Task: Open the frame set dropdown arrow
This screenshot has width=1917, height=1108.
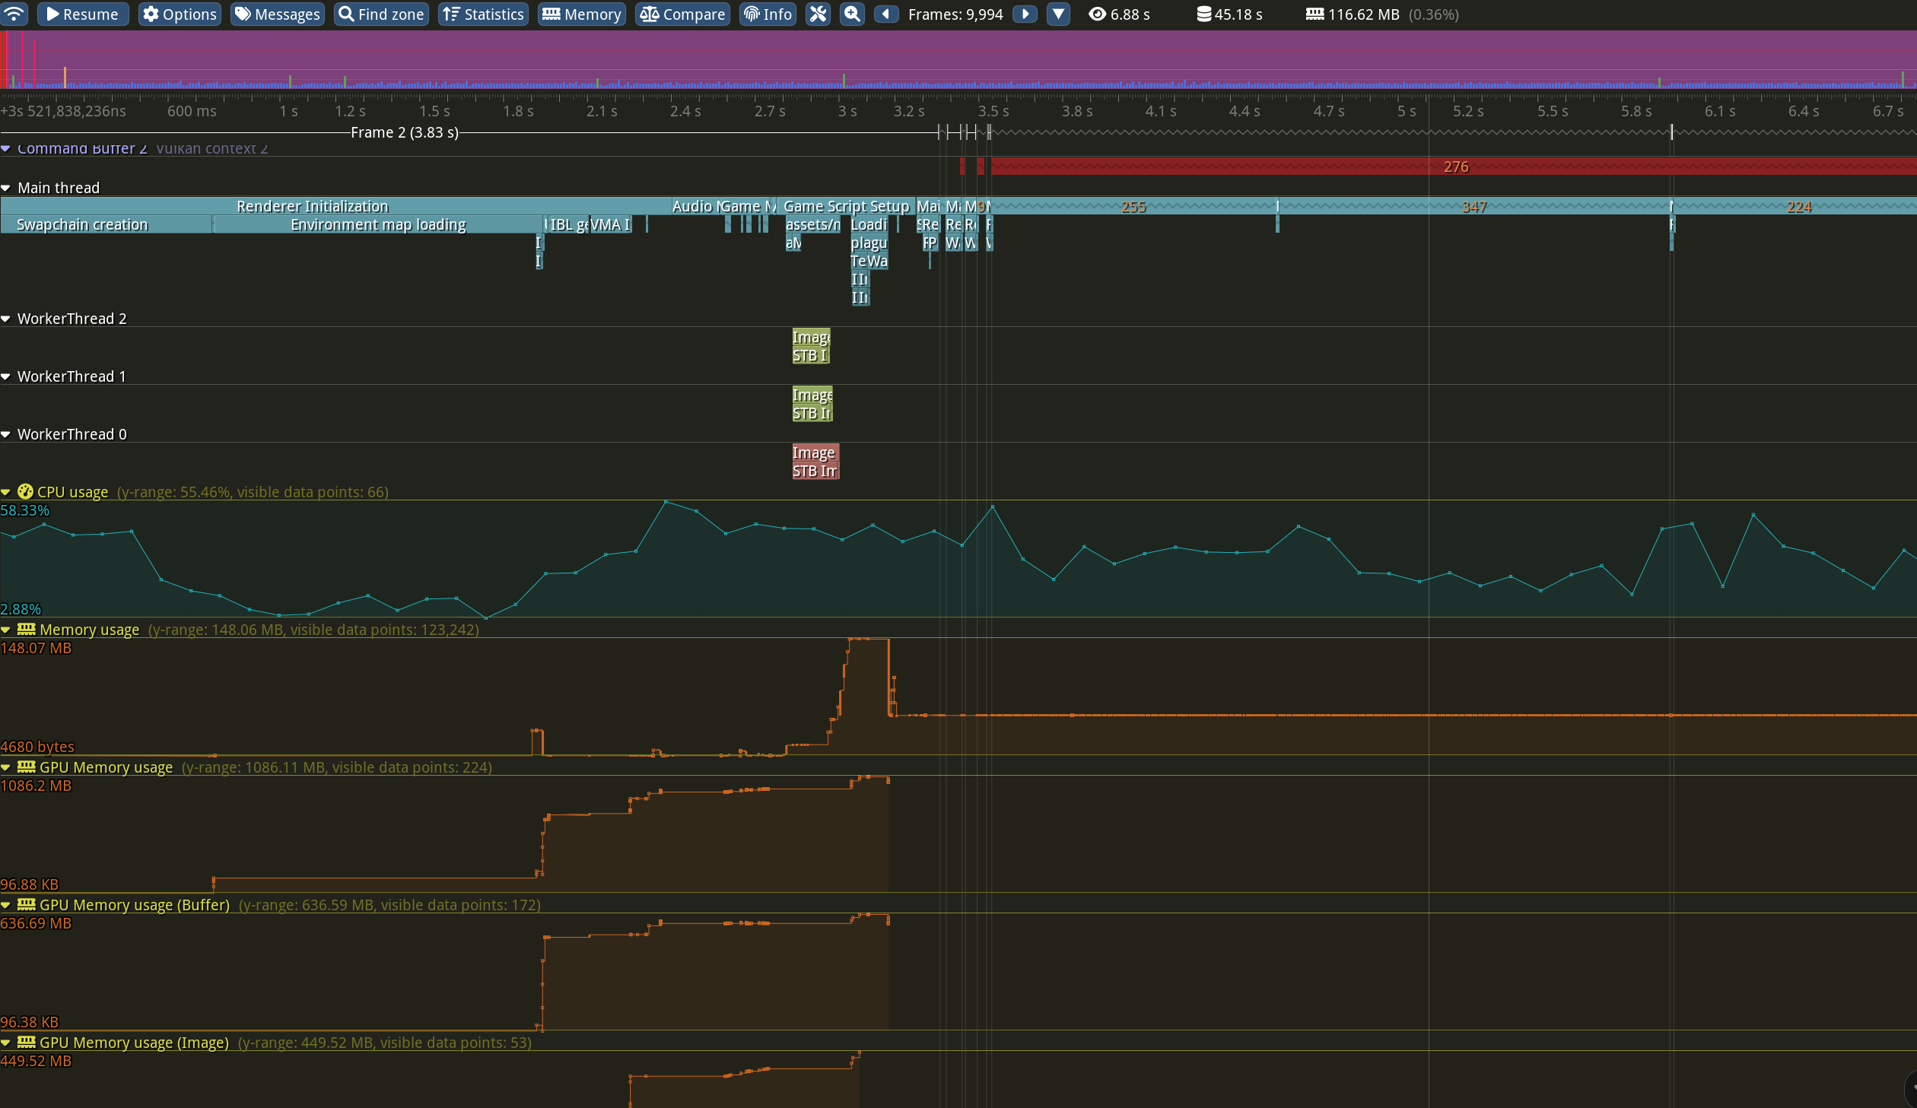Action: tap(1058, 14)
